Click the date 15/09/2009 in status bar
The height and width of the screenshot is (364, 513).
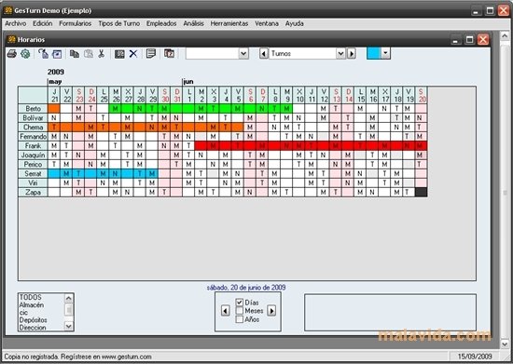(475, 357)
